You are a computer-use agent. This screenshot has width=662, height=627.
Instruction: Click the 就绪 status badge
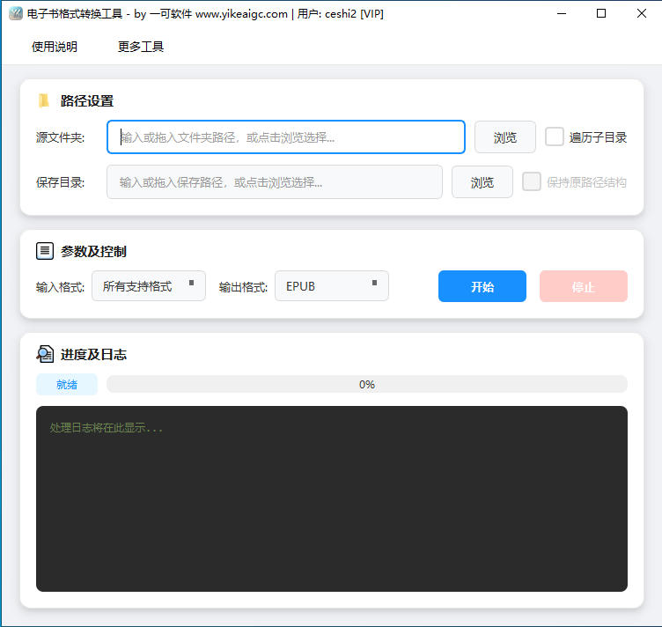pyautogui.click(x=67, y=384)
